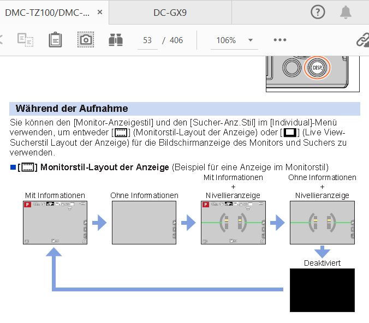This screenshot has height=323, width=369.
Task: Click the clipboard paste icon in toolbar
Action: (55, 40)
